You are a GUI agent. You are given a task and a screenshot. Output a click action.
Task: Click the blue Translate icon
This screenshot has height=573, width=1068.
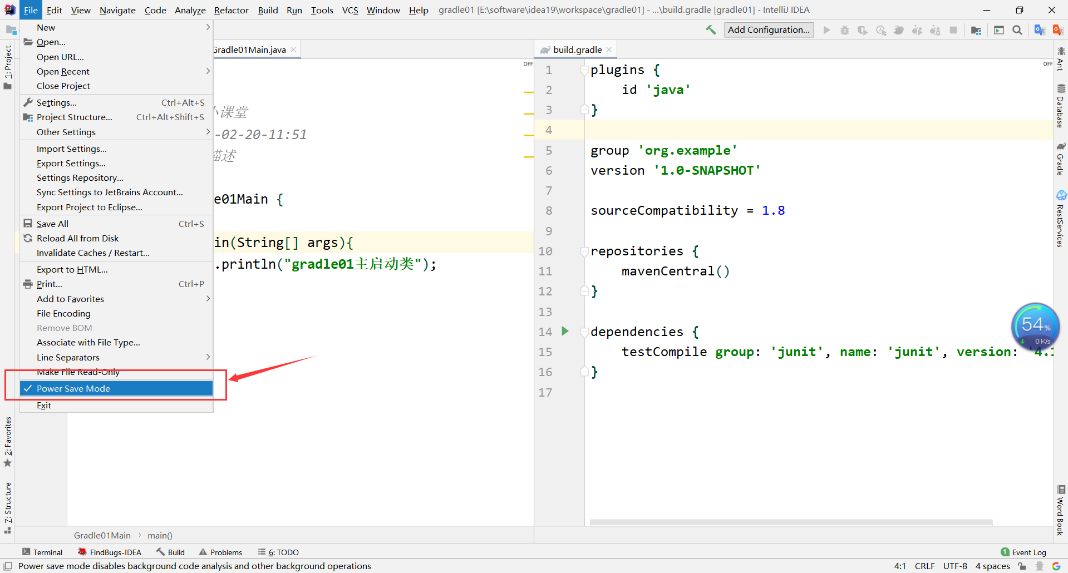coord(1039,30)
